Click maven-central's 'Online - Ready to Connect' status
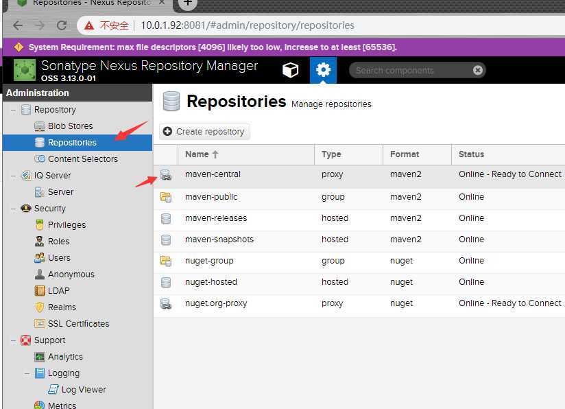This screenshot has height=409, width=565. pos(510,174)
